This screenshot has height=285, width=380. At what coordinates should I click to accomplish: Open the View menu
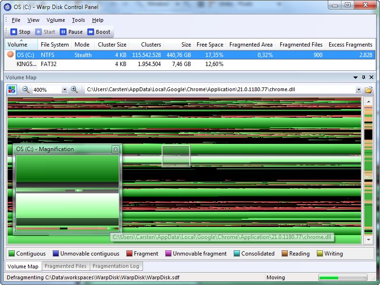(33, 20)
